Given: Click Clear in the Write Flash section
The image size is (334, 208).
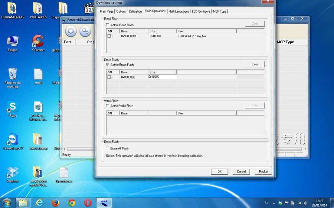Looking at the screenshot, I should pos(255,105).
